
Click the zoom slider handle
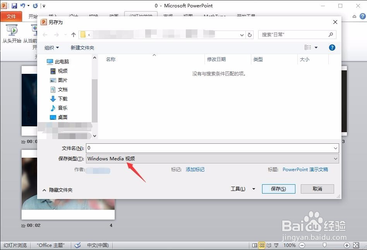pos(324,245)
